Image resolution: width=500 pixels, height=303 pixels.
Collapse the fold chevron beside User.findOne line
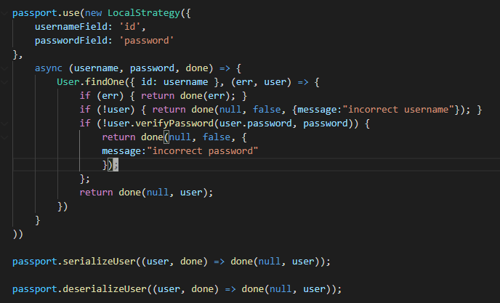pyautogui.click(x=4, y=82)
